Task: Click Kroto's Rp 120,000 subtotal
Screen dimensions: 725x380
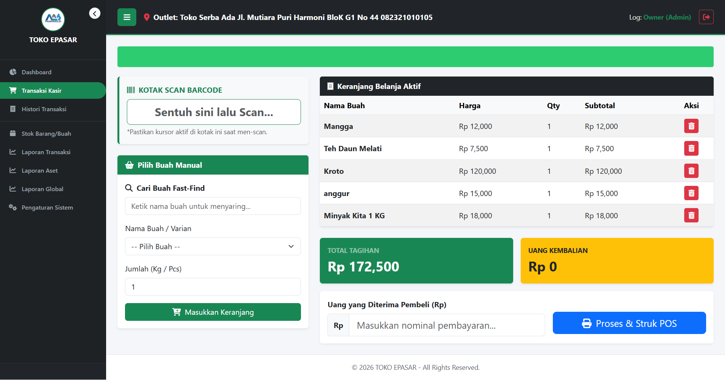Action: point(603,171)
